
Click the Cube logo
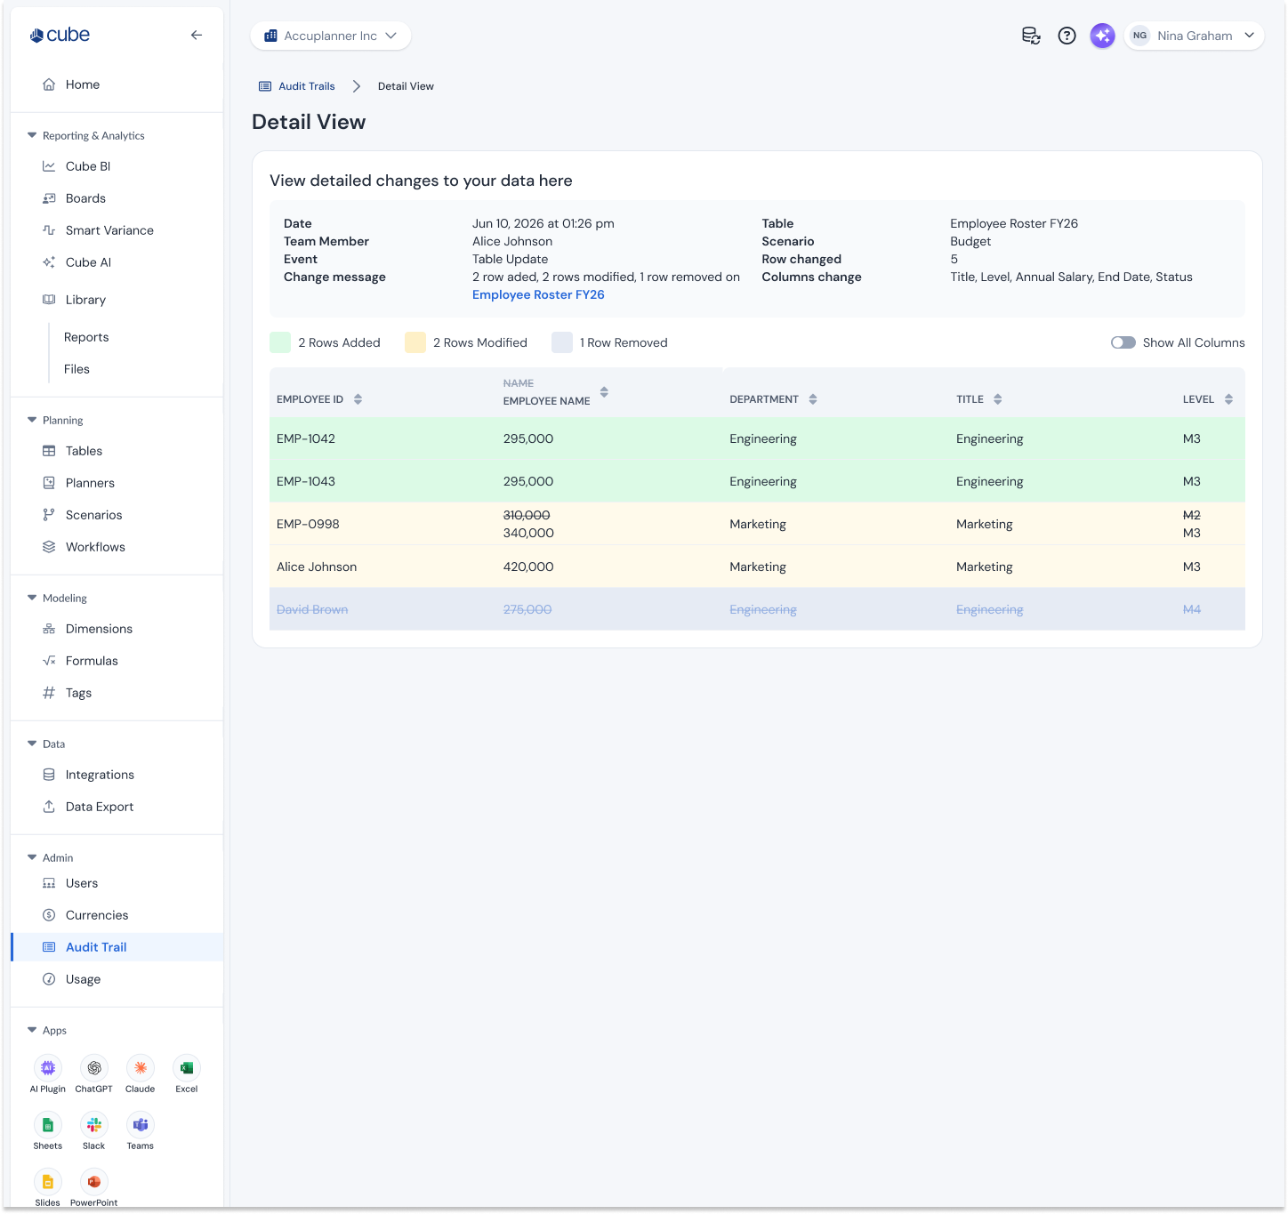[x=60, y=35]
